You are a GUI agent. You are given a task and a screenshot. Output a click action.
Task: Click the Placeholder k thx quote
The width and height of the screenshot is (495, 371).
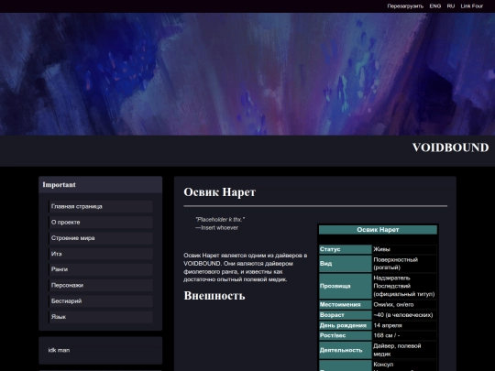pyautogui.click(x=220, y=219)
